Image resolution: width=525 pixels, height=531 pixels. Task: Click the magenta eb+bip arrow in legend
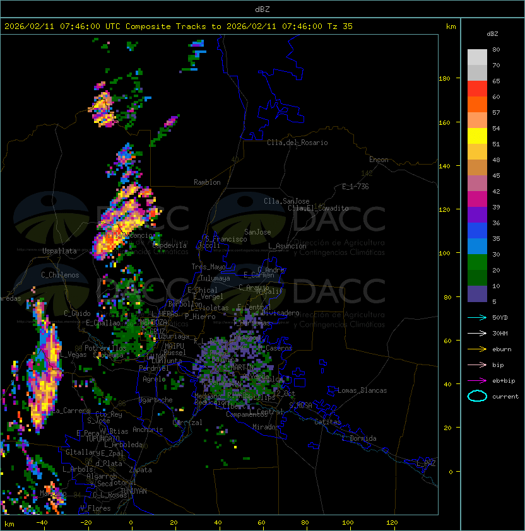pos(477,381)
